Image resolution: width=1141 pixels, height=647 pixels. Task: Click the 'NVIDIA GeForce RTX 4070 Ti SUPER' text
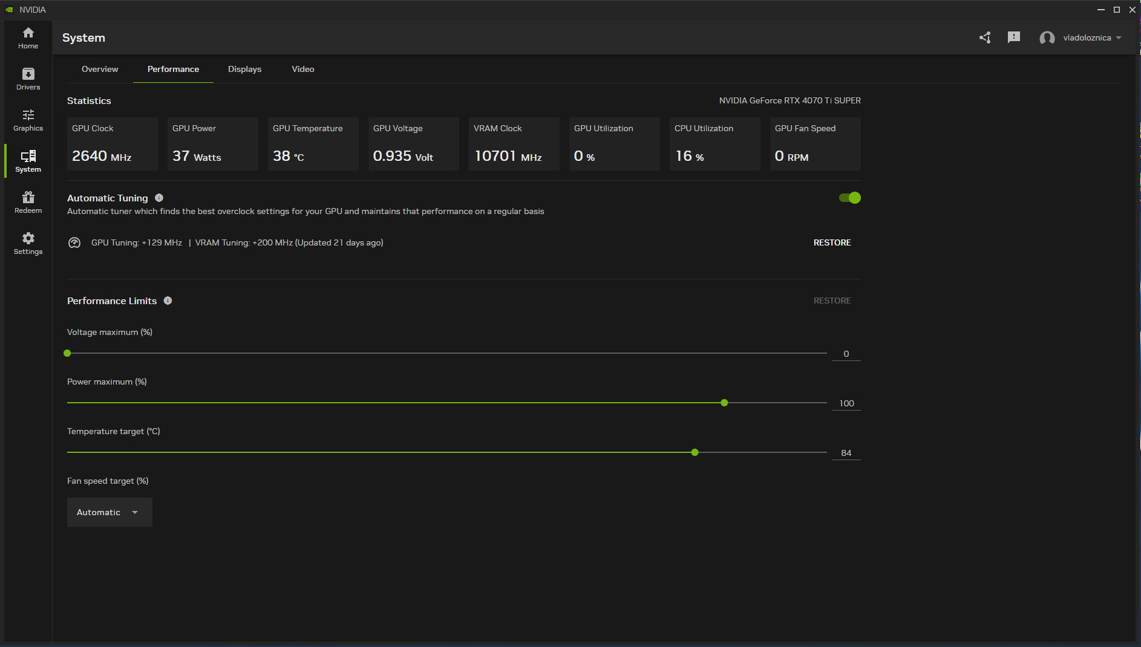pyautogui.click(x=790, y=100)
